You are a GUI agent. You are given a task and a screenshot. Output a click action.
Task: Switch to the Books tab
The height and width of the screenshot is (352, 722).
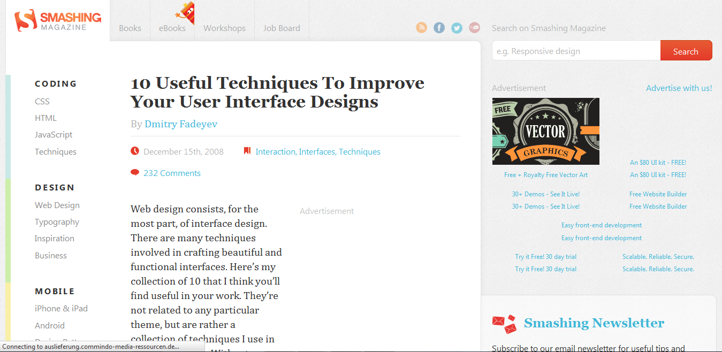pyautogui.click(x=130, y=28)
